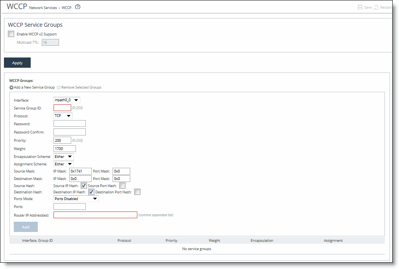Enable the WCCP v2 Support checkbox
399x269 pixels.
click(x=11, y=34)
